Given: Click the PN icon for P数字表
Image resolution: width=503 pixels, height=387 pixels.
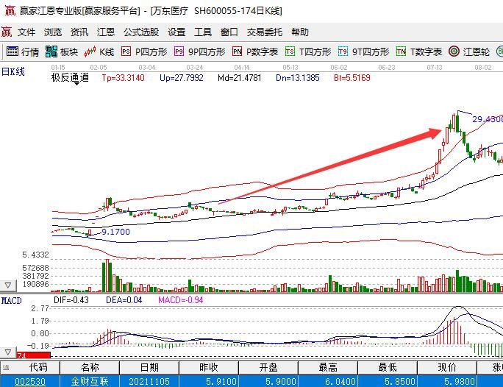Looking at the screenshot, I should point(237,52).
